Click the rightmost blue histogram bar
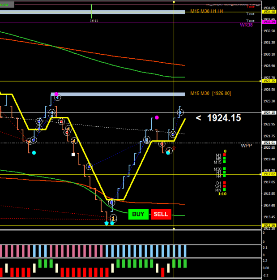The width and height of the screenshot is (277, 280). (185, 251)
